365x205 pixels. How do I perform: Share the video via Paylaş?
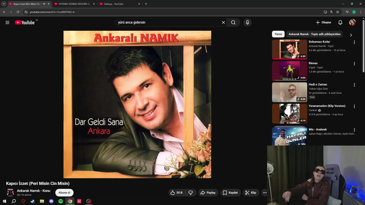pos(208,193)
